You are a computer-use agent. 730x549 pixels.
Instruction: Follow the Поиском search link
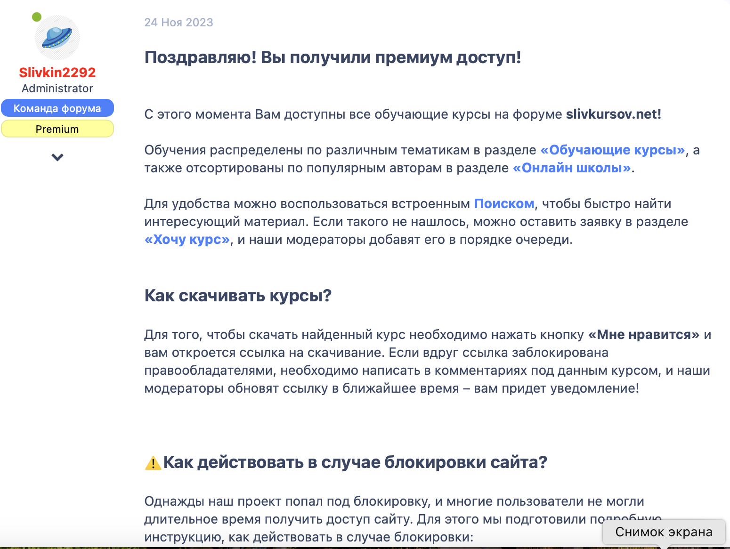pyautogui.click(x=503, y=204)
